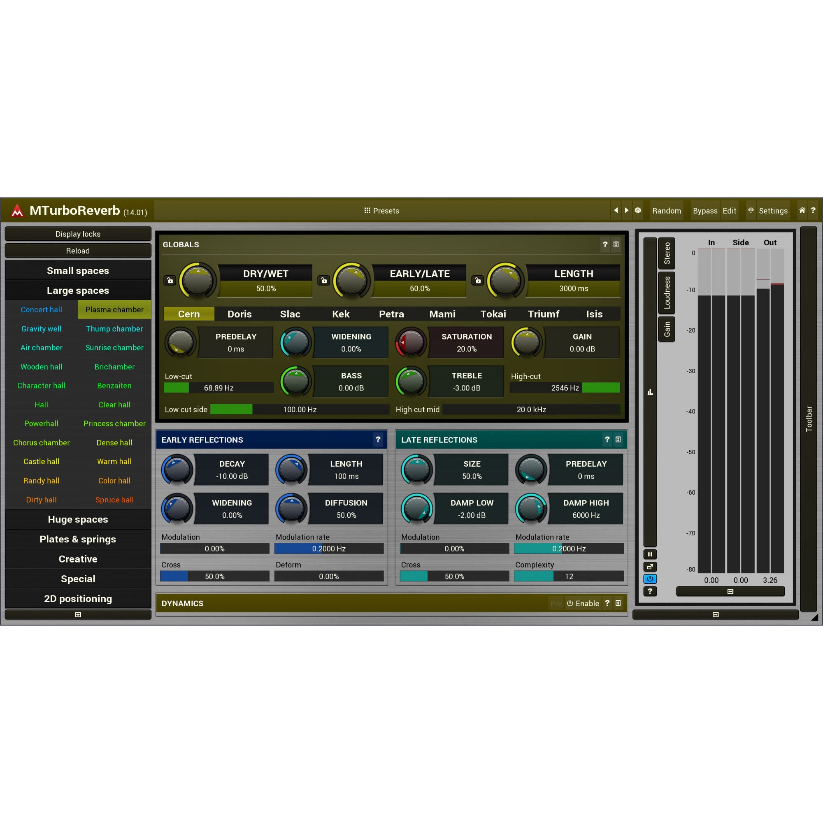
Task: Expand the Creative category
Action: pos(78,559)
